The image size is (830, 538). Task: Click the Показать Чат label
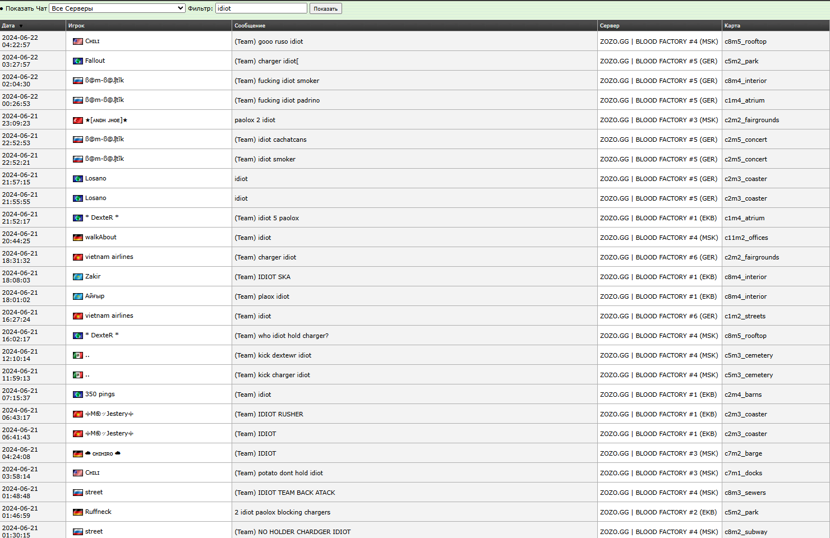[26, 8]
